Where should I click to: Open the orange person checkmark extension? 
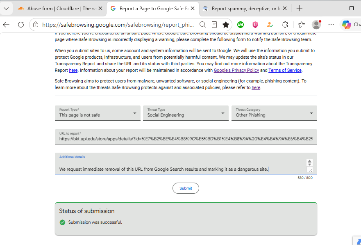(270, 25)
